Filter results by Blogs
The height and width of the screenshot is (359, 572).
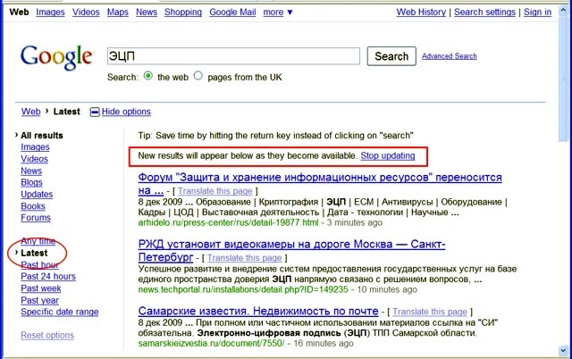coord(31,182)
